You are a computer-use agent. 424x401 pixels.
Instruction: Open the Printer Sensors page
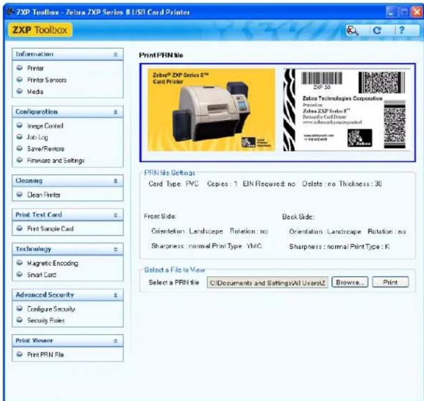(x=47, y=80)
